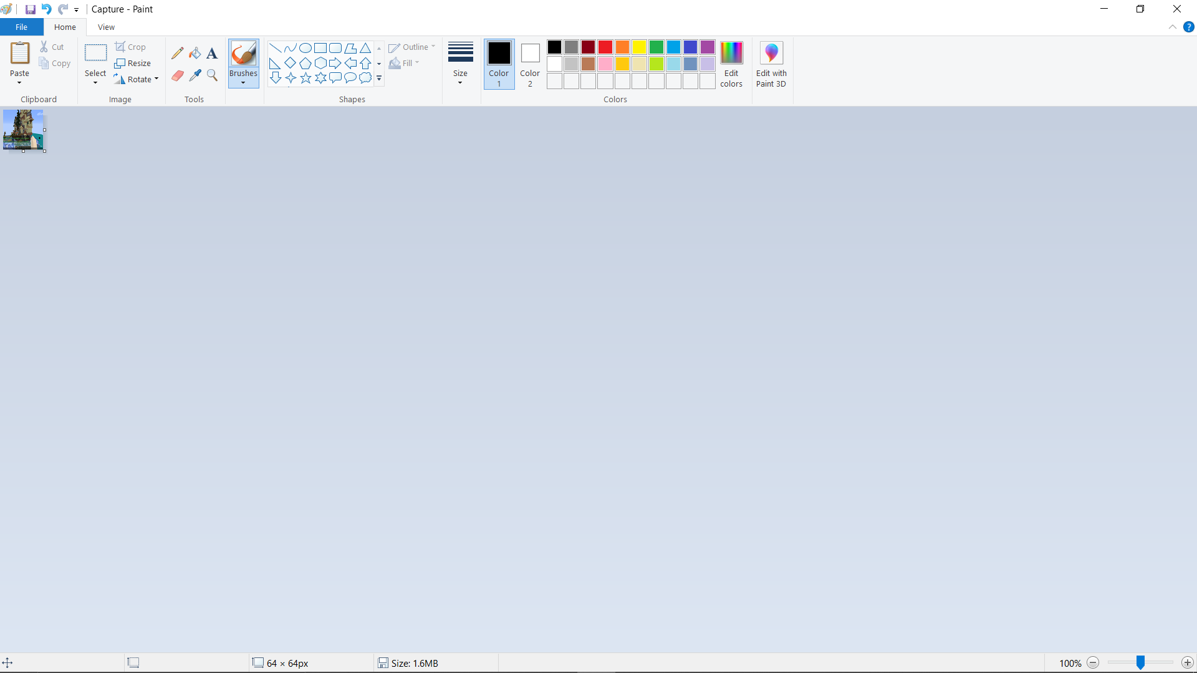Select the Magnifier tool
The width and height of the screenshot is (1197, 673).
pos(212,75)
